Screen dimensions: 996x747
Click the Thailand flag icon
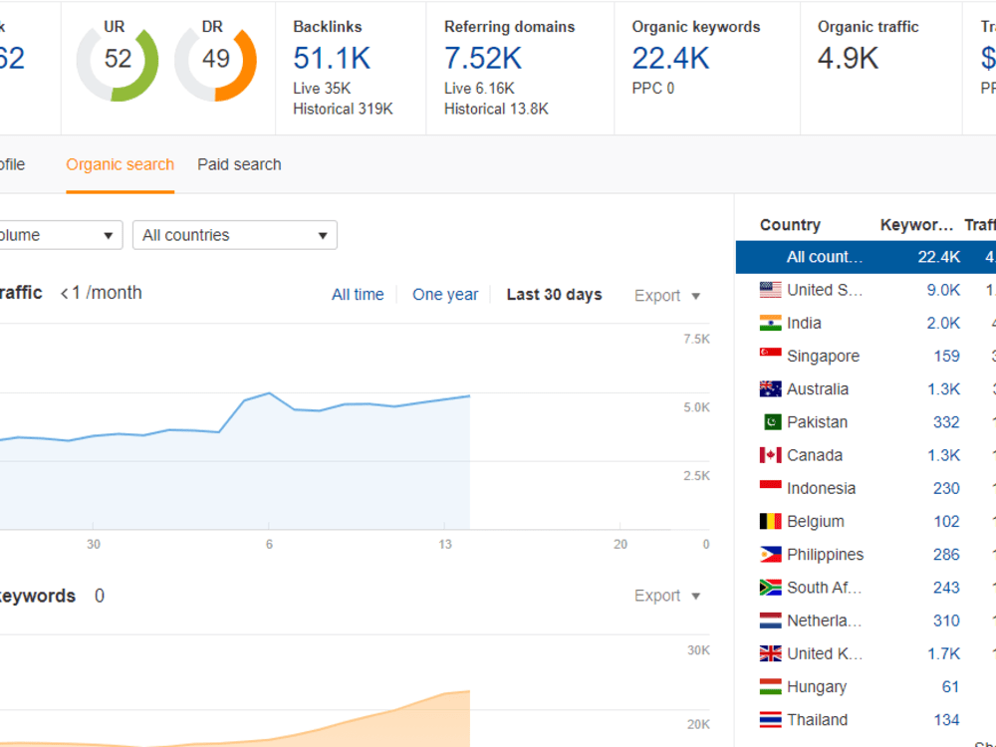[770, 719]
